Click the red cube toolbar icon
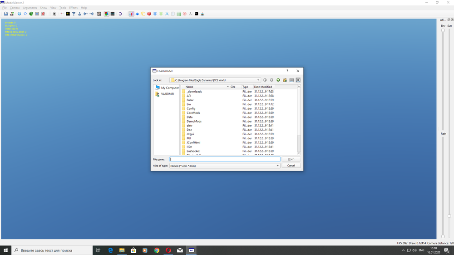454x255 pixels. 149,14
